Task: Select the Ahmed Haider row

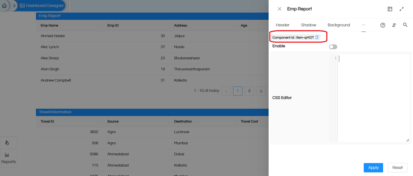Action: tap(152, 36)
